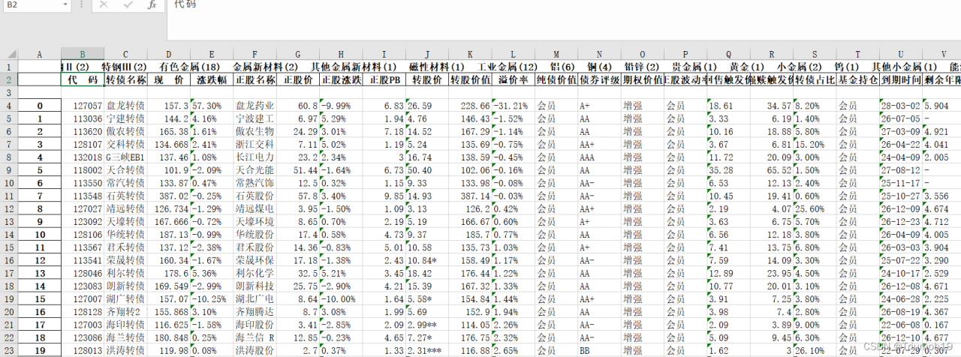The image size is (961, 357).
Task: Click the Enter checkmark formula bar icon
Action: (x=128, y=4)
